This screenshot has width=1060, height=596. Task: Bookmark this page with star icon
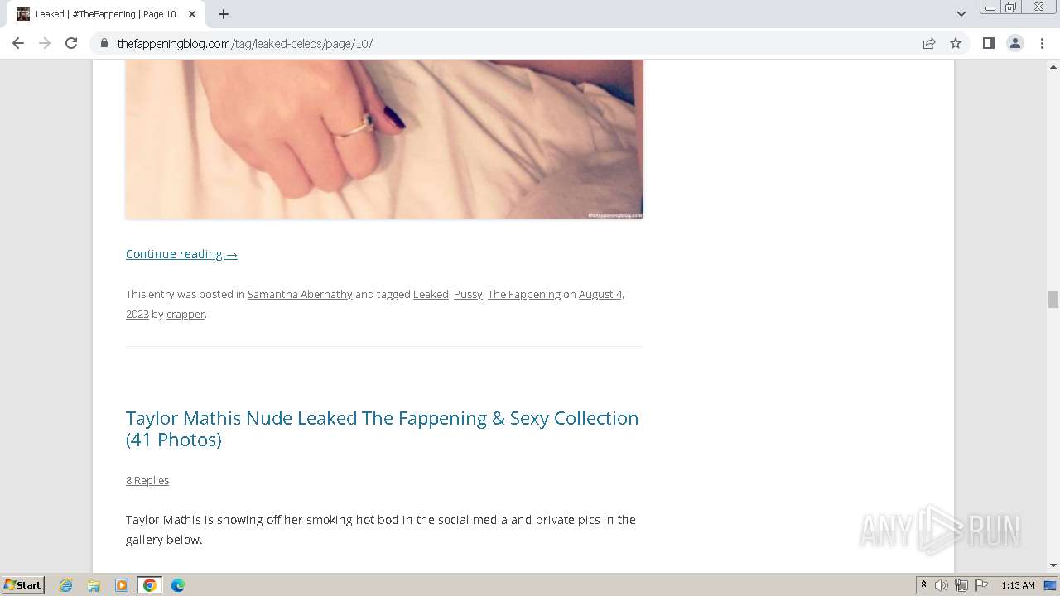(x=956, y=43)
